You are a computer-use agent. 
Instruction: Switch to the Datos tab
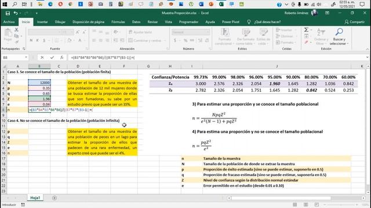(x=136, y=22)
